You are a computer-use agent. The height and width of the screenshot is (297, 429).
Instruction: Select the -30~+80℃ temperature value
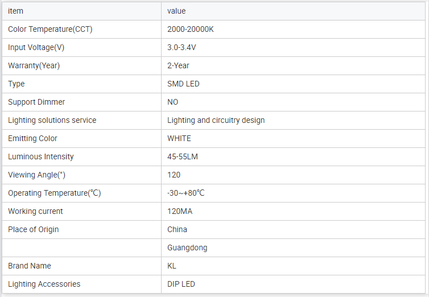coord(186,193)
